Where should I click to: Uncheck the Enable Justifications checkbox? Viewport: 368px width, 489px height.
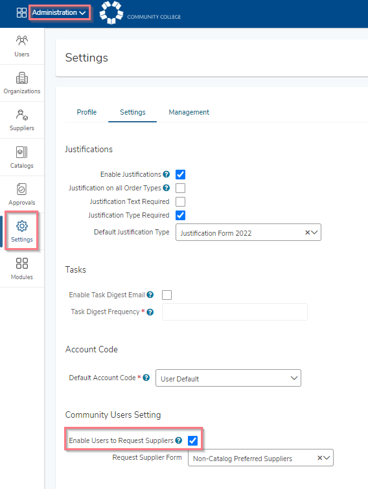coord(180,174)
